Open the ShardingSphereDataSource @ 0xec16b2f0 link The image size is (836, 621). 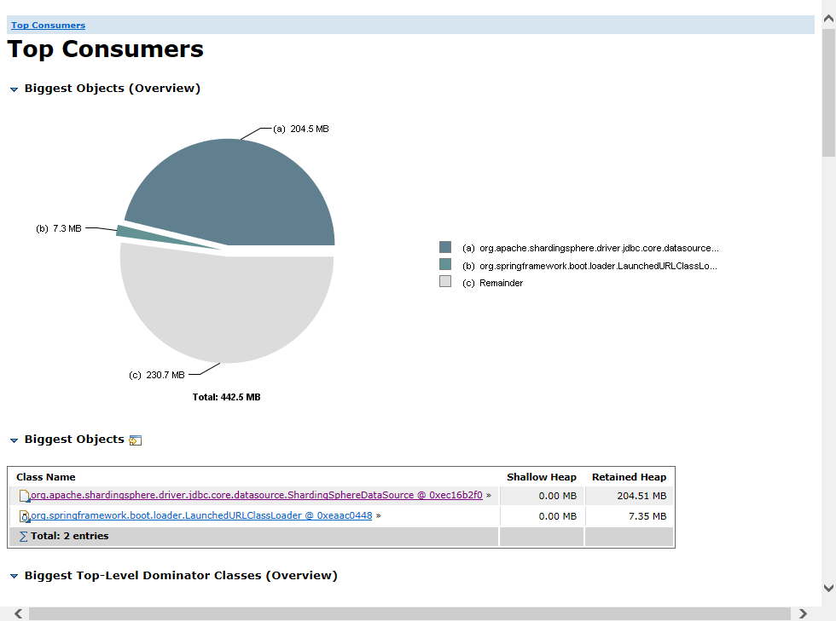pos(256,495)
